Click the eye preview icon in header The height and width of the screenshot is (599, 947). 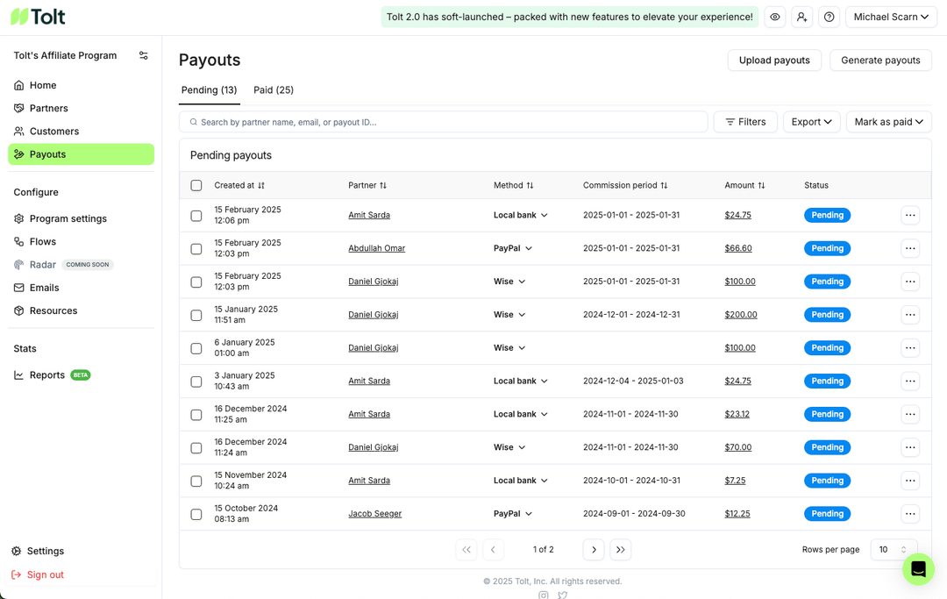774,16
